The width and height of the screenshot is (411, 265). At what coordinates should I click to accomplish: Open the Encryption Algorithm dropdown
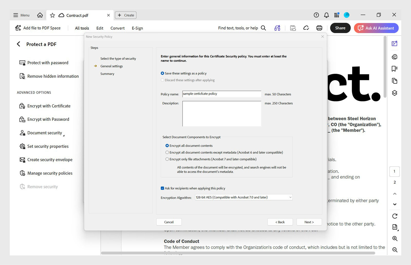tap(244, 197)
